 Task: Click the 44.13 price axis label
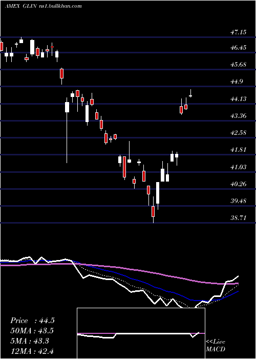(x=238, y=98)
